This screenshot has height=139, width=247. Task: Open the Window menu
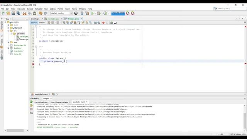[82, 9]
